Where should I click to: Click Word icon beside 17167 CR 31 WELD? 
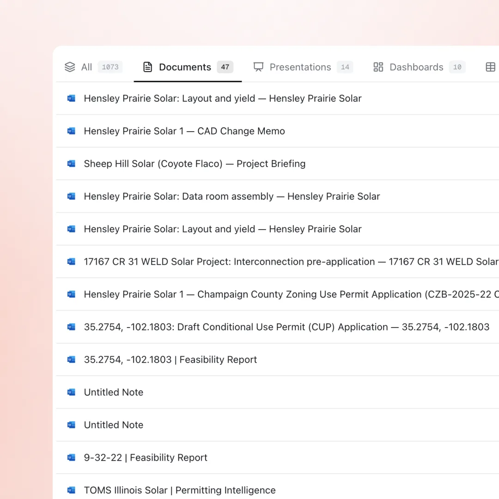tap(71, 262)
